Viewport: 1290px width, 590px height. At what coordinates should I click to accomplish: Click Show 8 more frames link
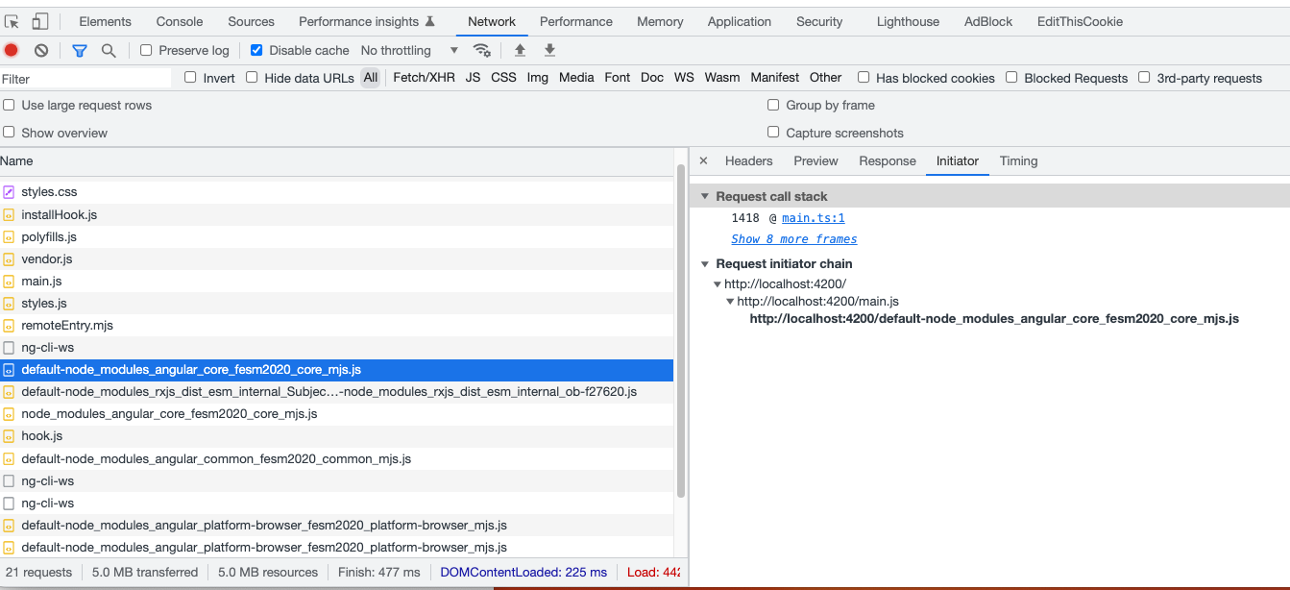click(794, 239)
